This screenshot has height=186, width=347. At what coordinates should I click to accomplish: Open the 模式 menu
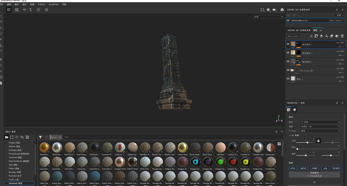click(17, 4)
